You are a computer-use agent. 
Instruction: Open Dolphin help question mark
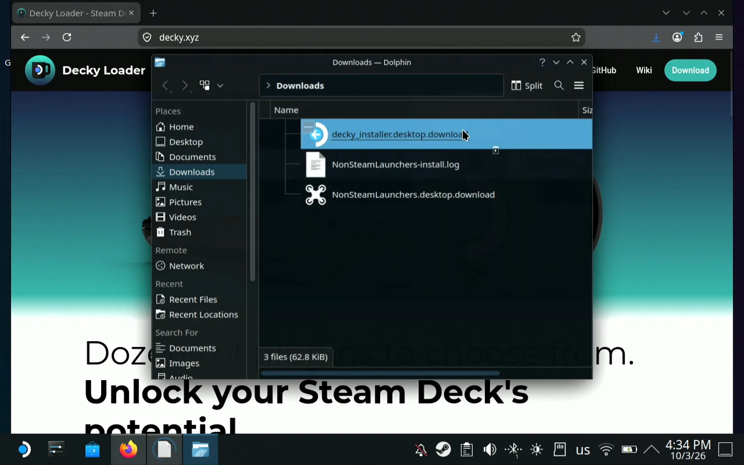[542, 62]
